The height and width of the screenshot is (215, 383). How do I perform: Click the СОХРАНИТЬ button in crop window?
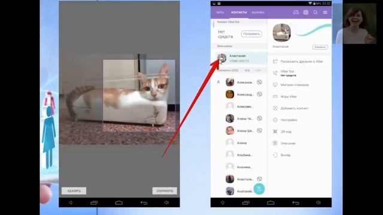pos(165,191)
